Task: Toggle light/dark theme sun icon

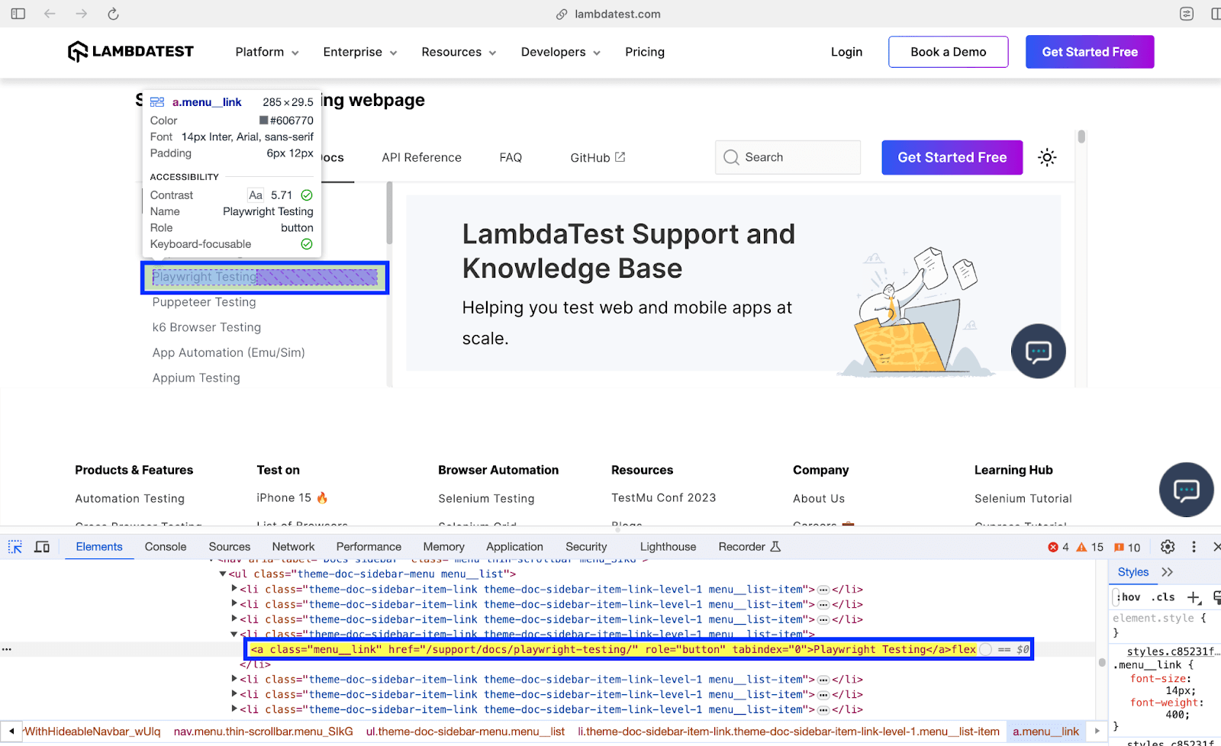Action: point(1047,158)
